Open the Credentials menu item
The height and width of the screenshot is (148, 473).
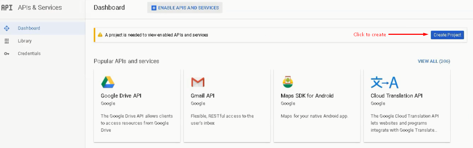point(43,54)
